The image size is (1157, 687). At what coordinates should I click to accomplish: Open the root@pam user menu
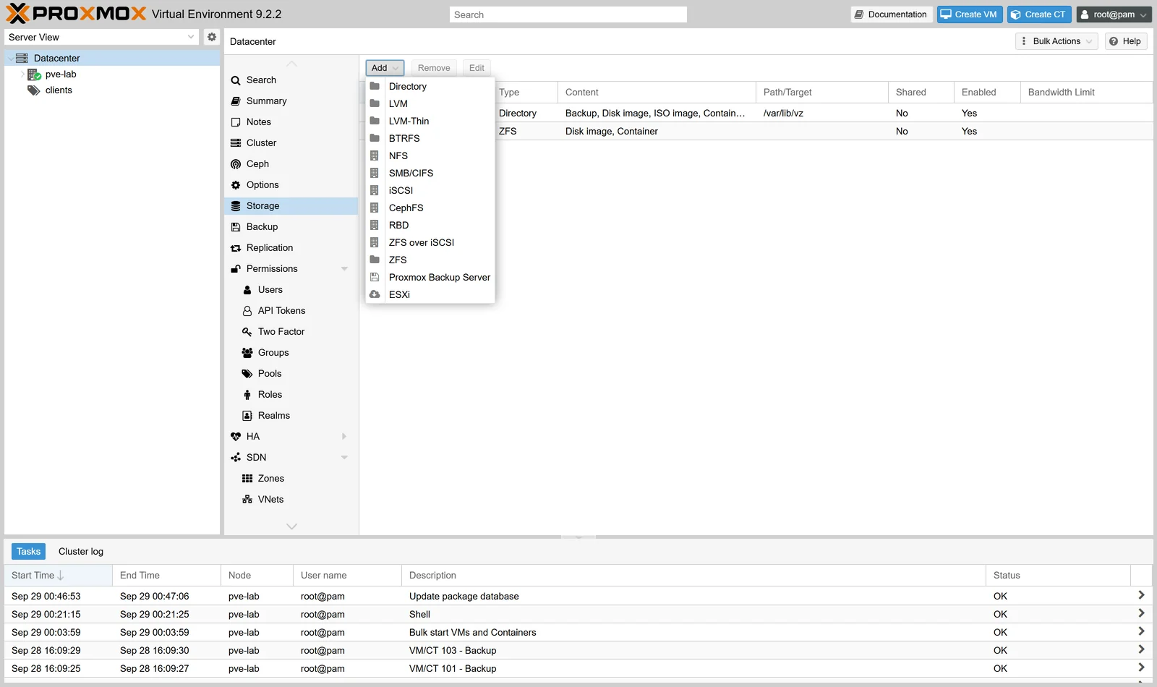(x=1114, y=14)
